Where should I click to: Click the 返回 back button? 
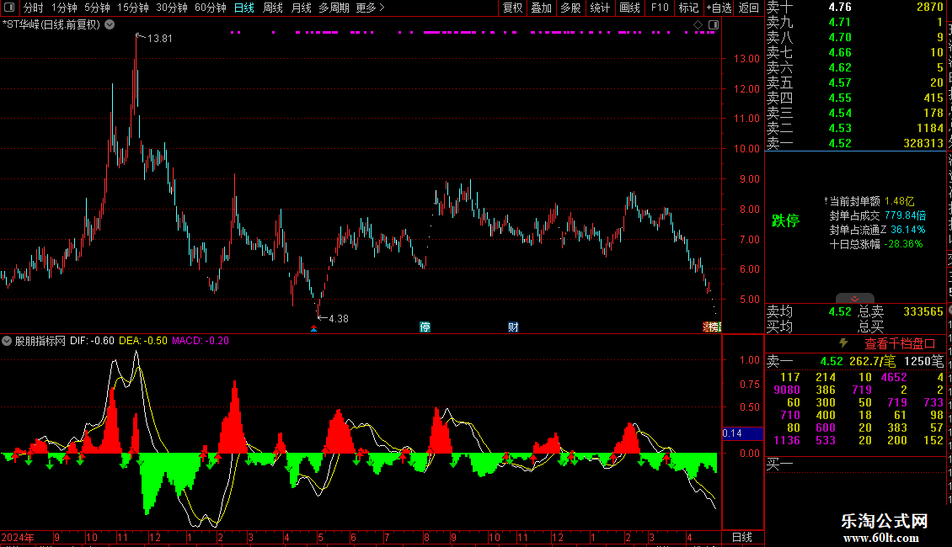click(749, 8)
